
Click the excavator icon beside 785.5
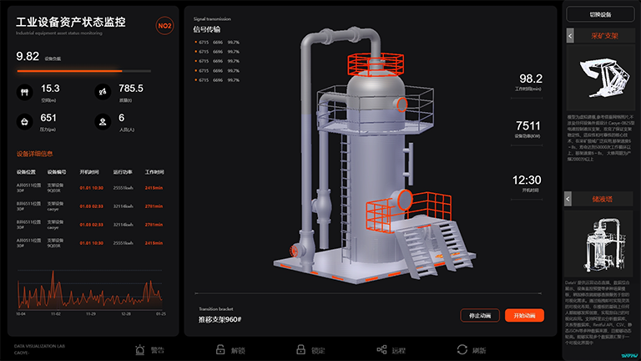click(103, 92)
